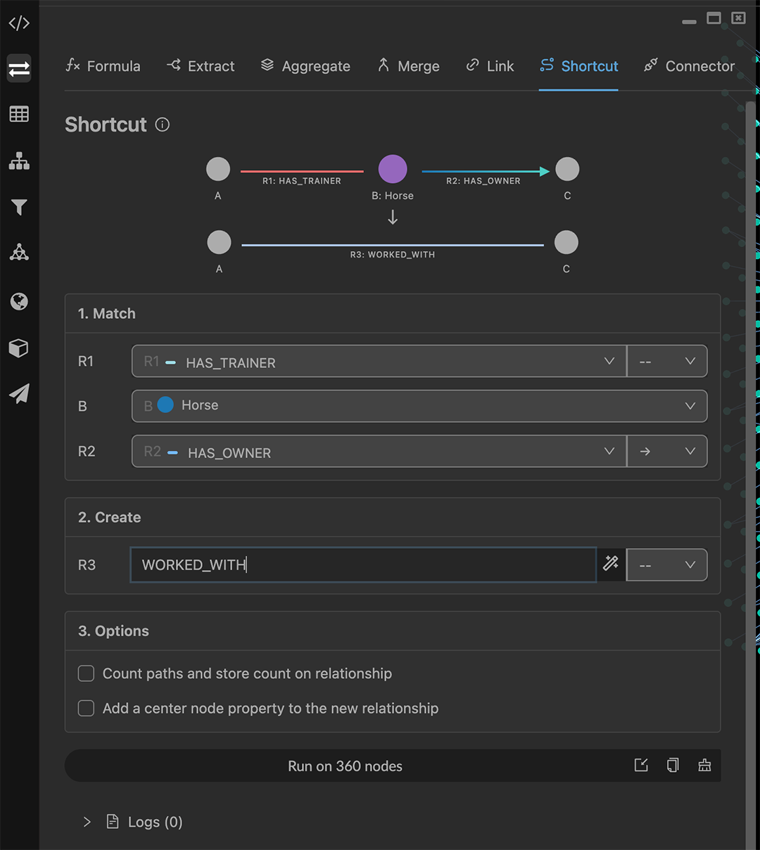Enable count paths and store count
This screenshot has width=760, height=850.
86,673
